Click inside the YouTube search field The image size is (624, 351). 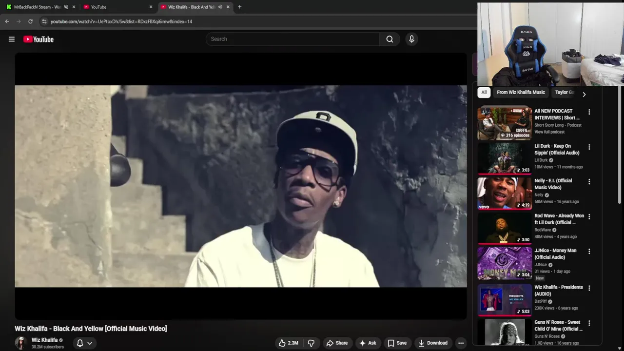click(292, 39)
